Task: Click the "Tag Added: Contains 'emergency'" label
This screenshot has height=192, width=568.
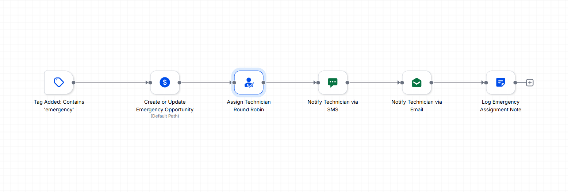Action: coord(59,105)
